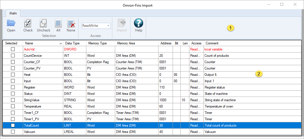Click the Uncheck selection icon

coord(43,23)
